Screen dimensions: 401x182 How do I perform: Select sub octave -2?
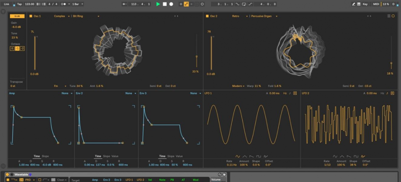click(22, 48)
